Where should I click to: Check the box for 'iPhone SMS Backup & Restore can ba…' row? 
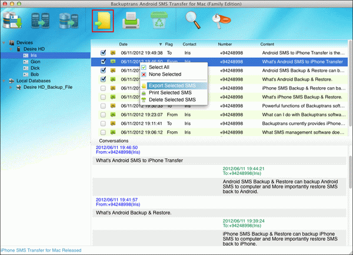point(103,88)
